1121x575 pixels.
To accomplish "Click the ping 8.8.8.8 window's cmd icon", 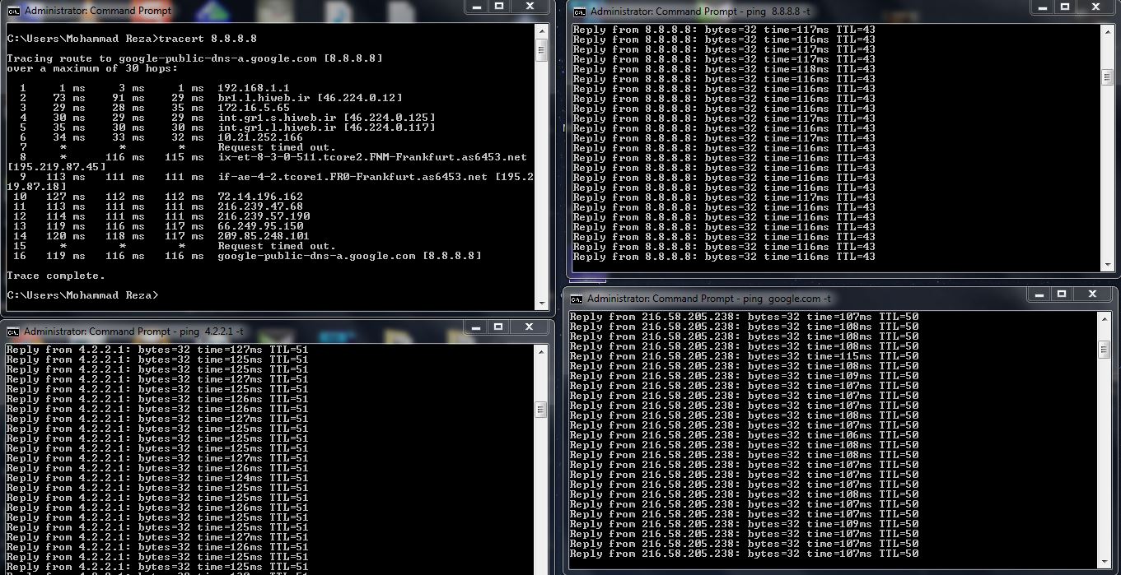I will pos(580,12).
